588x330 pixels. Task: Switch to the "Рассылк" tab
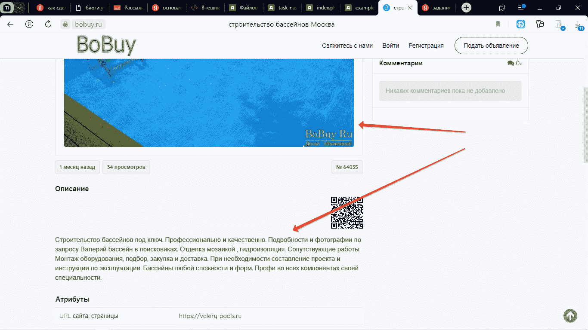click(128, 8)
